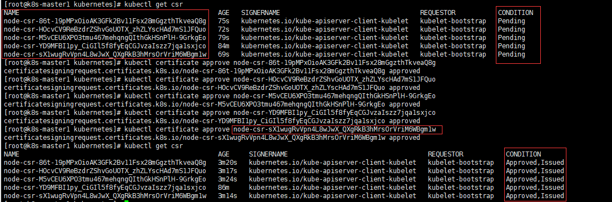Image resolution: width=612 pixels, height=202 pixels.
Task: Select the age value '86m'
Action: coord(223,188)
